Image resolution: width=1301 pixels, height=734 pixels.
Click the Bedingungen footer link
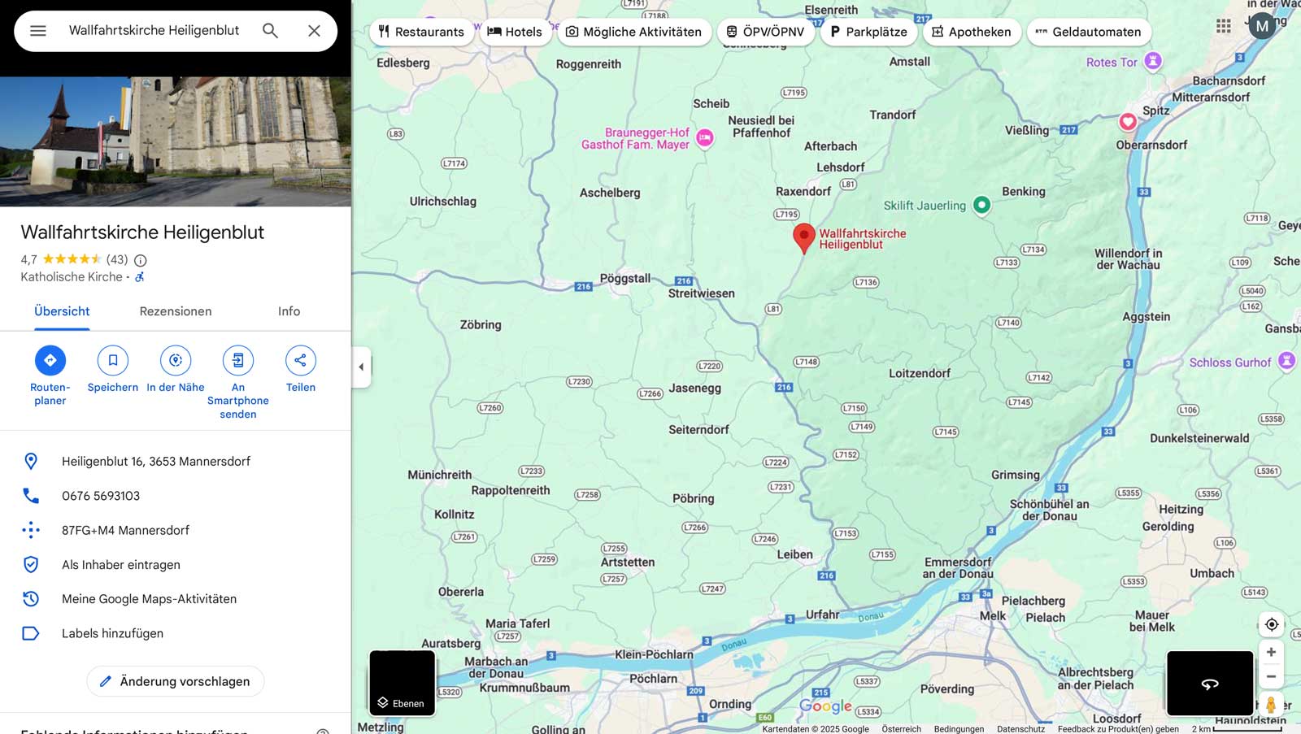[x=959, y=729]
